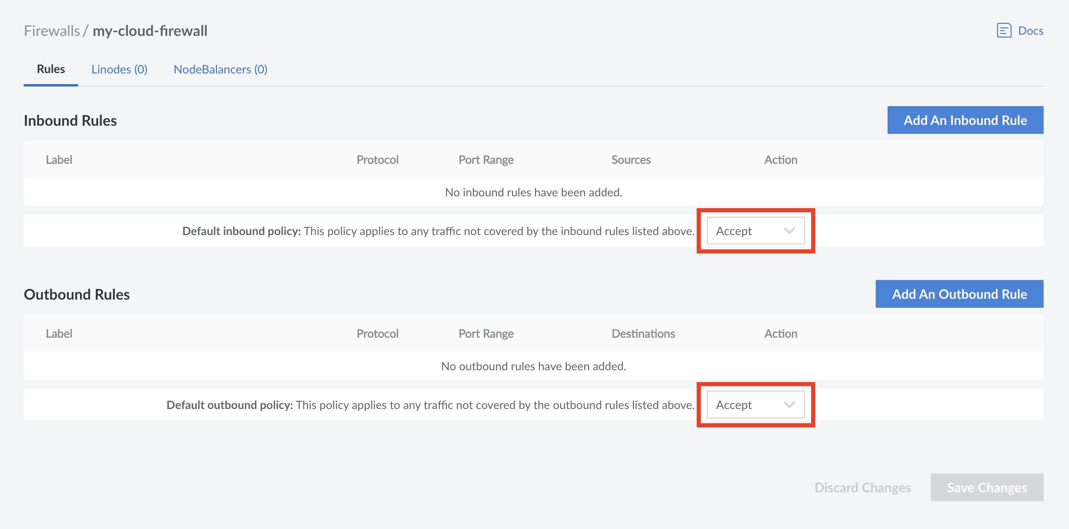Click the outbound Destinations column header
The image size is (1069, 529).
click(x=644, y=333)
